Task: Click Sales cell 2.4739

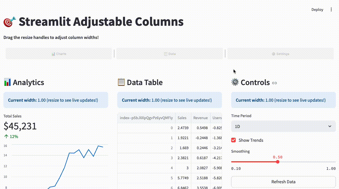Action: pos(183,128)
